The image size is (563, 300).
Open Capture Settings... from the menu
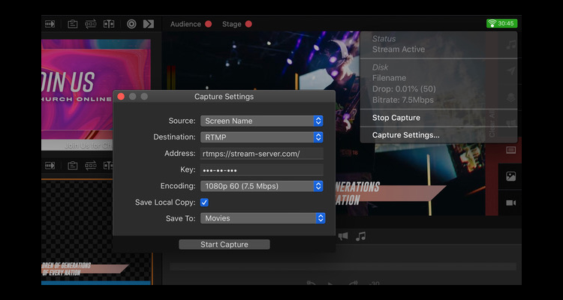(405, 135)
